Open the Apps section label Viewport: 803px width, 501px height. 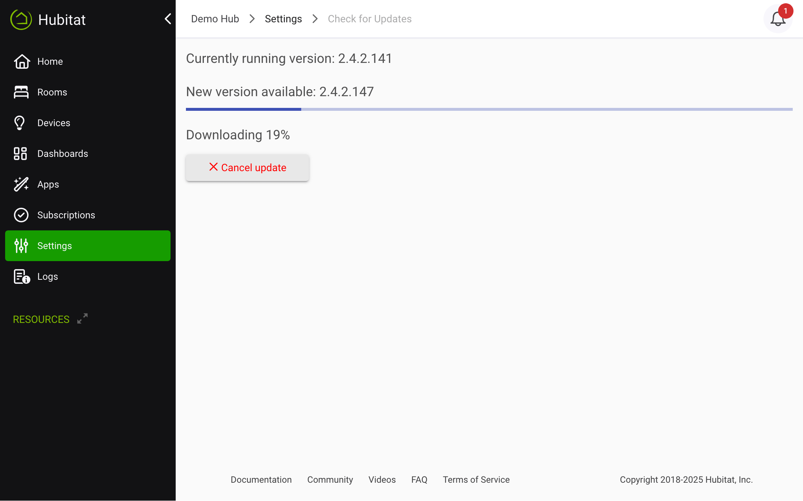[48, 184]
